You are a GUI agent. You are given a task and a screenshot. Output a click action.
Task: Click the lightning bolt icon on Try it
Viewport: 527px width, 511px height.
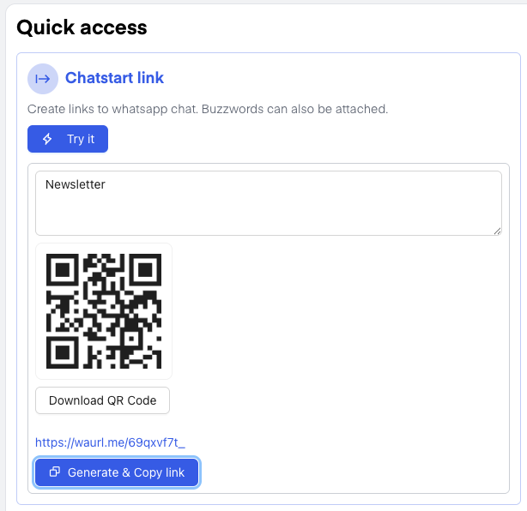tap(48, 139)
